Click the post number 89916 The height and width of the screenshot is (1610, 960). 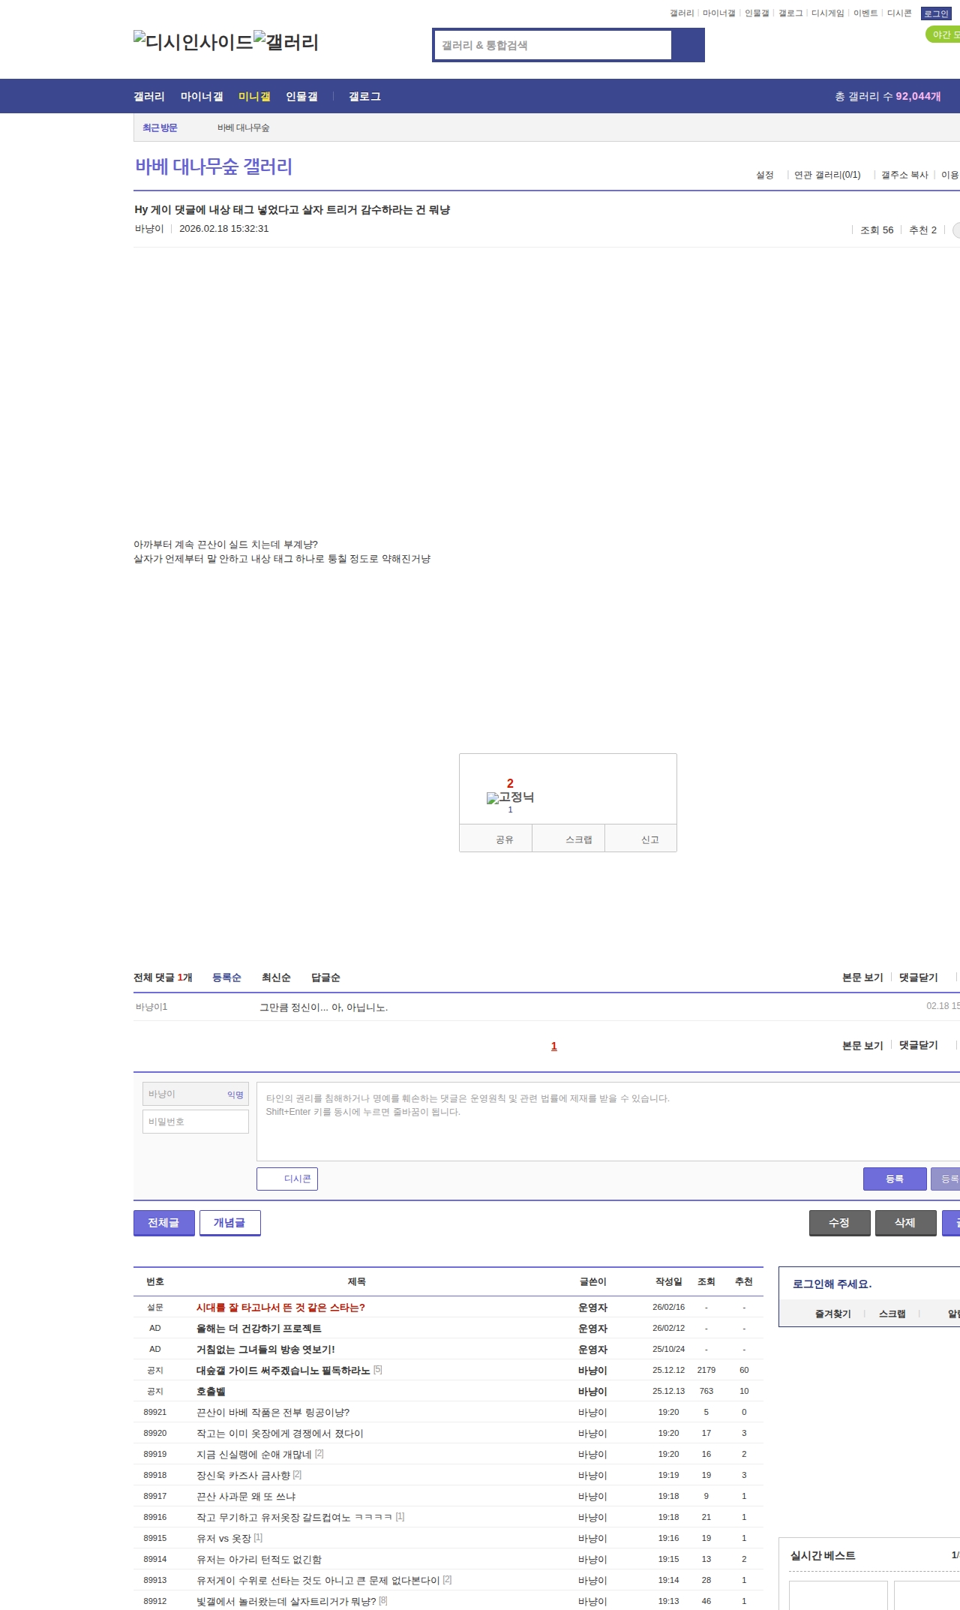click(x=155, y=1517)
